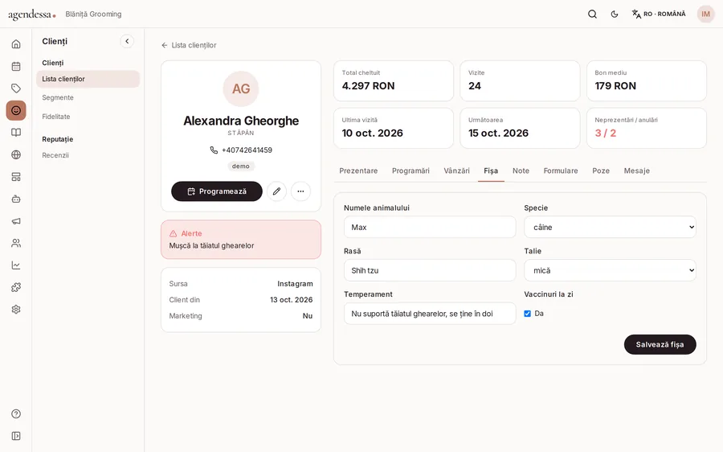
Task: Open Fidelitate in side menu
Action: click(56, 117)
